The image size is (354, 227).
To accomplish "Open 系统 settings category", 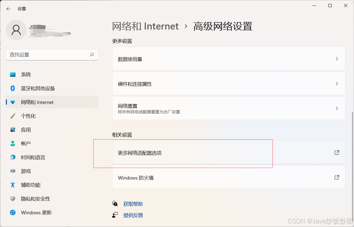I will point(52,74).
